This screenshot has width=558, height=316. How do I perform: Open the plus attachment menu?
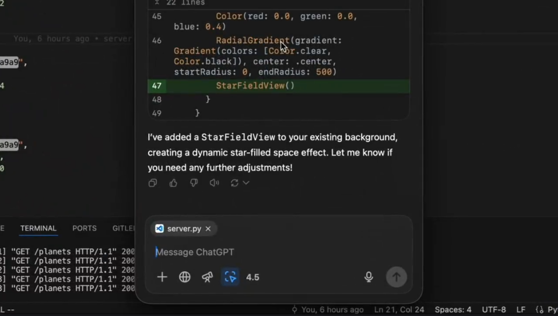pos(162,277)
